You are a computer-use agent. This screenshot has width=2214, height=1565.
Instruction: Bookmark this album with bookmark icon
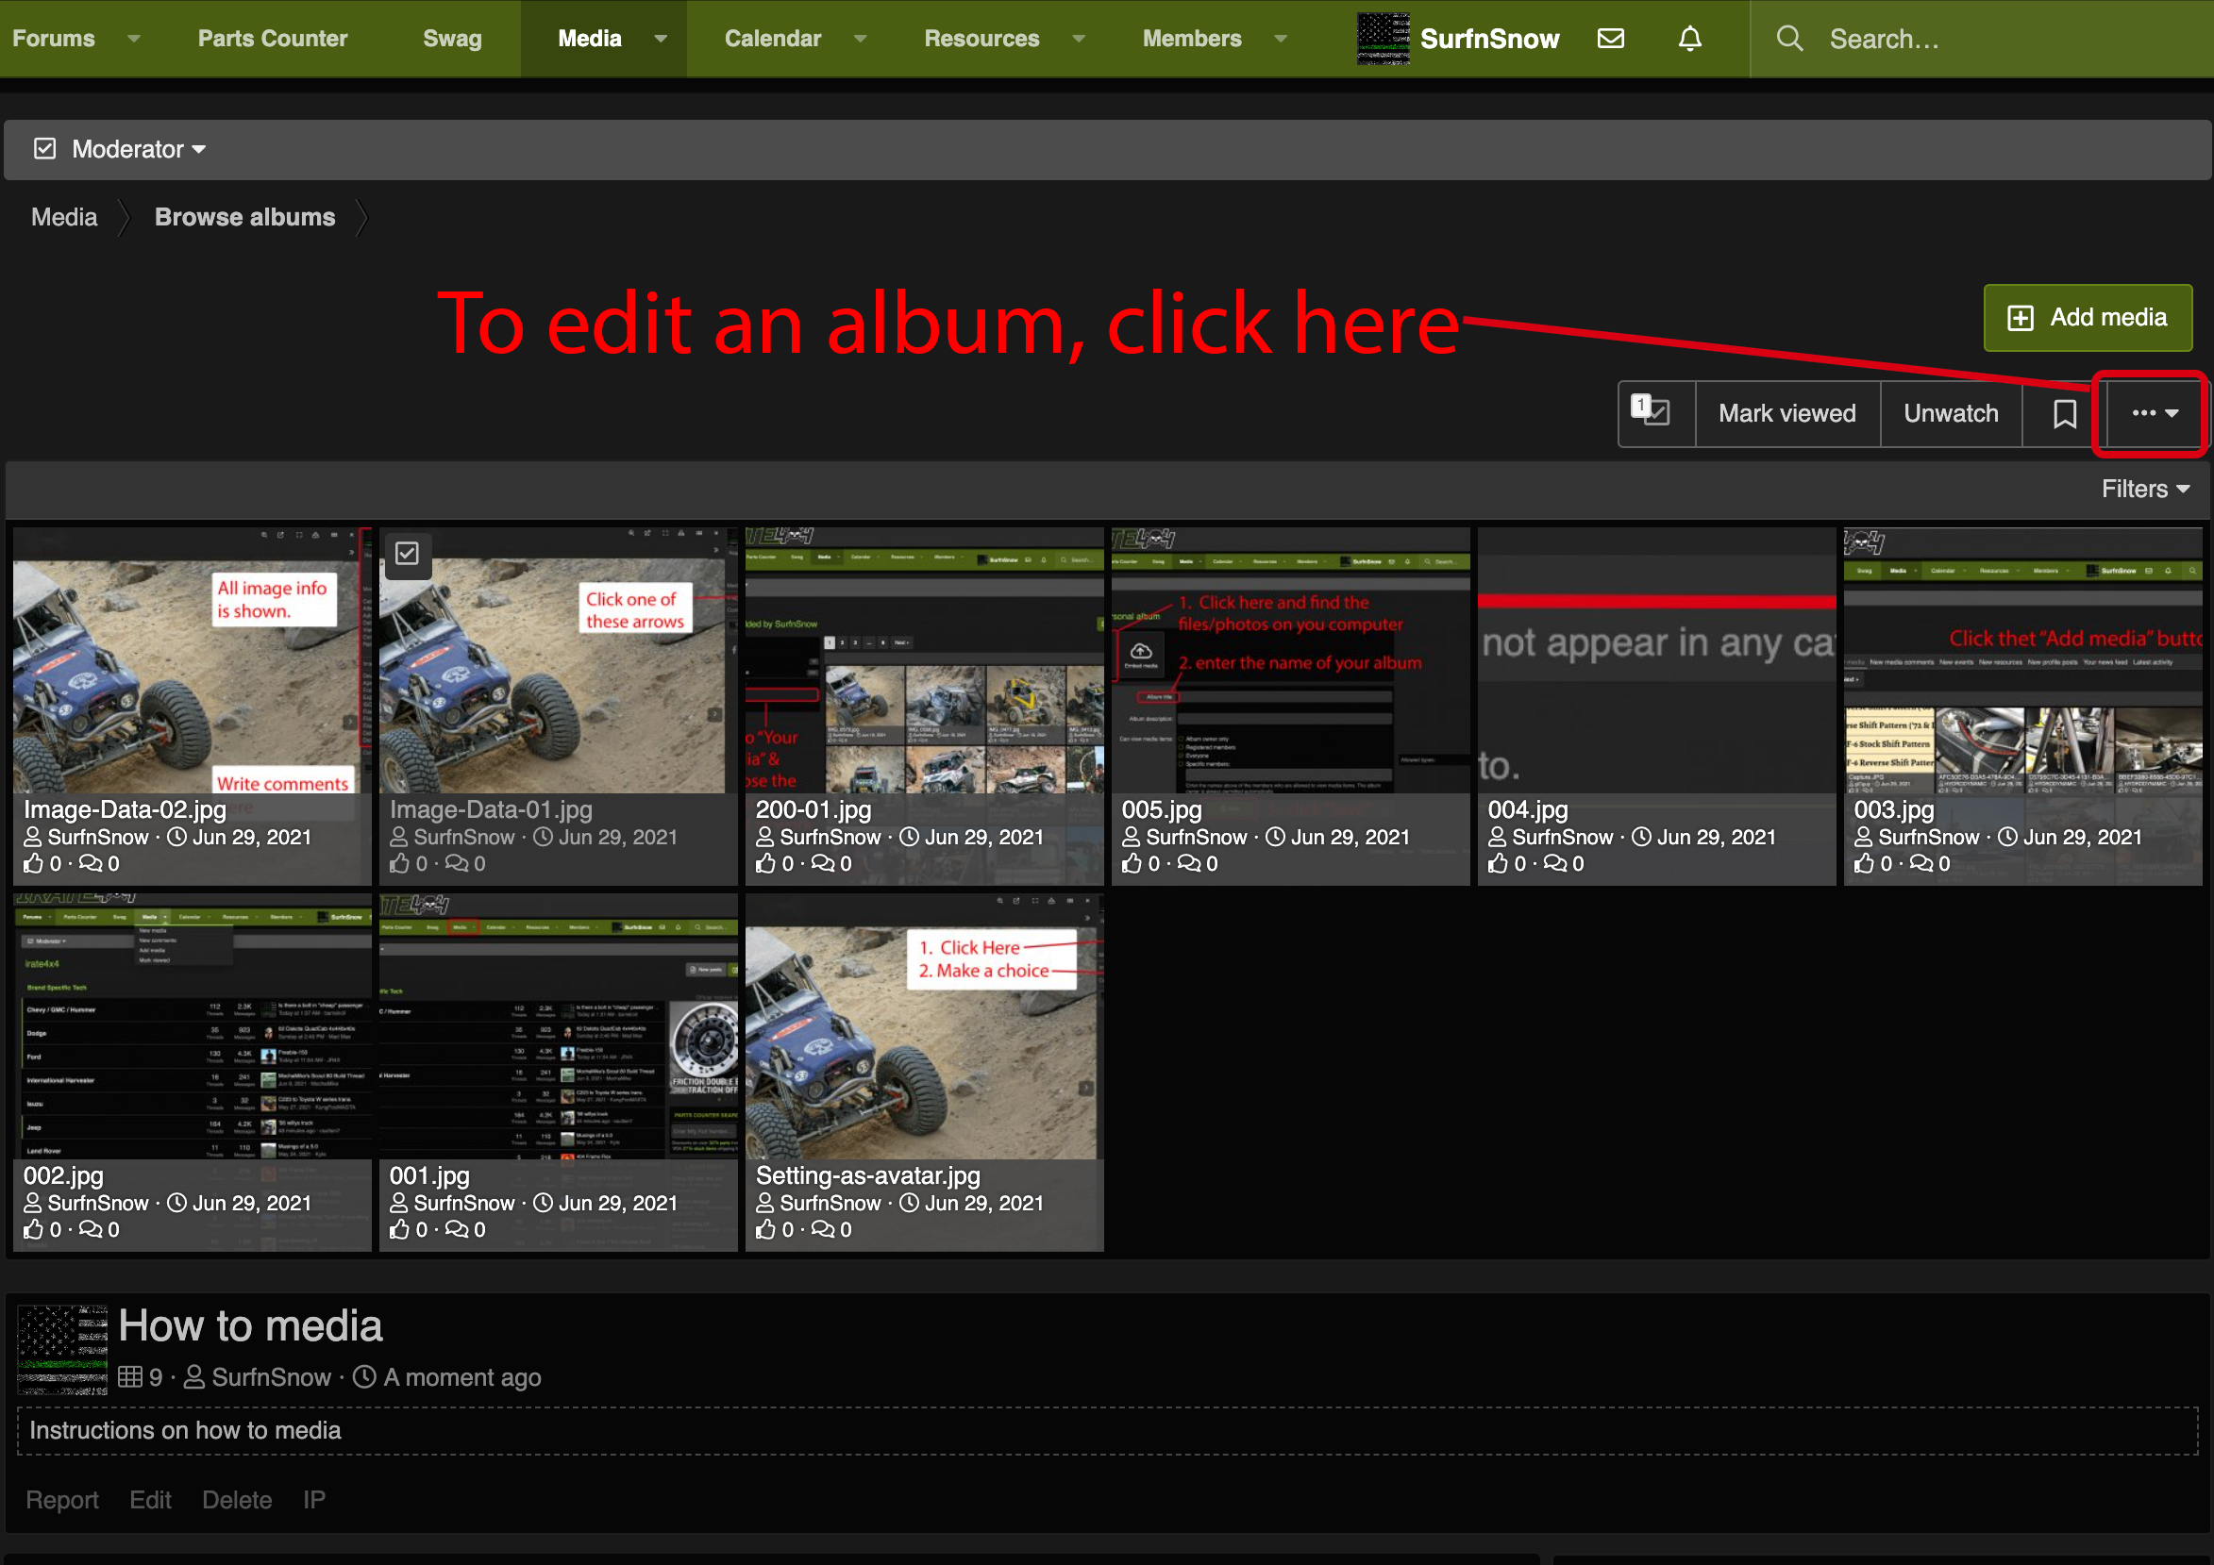point(2065,413)
